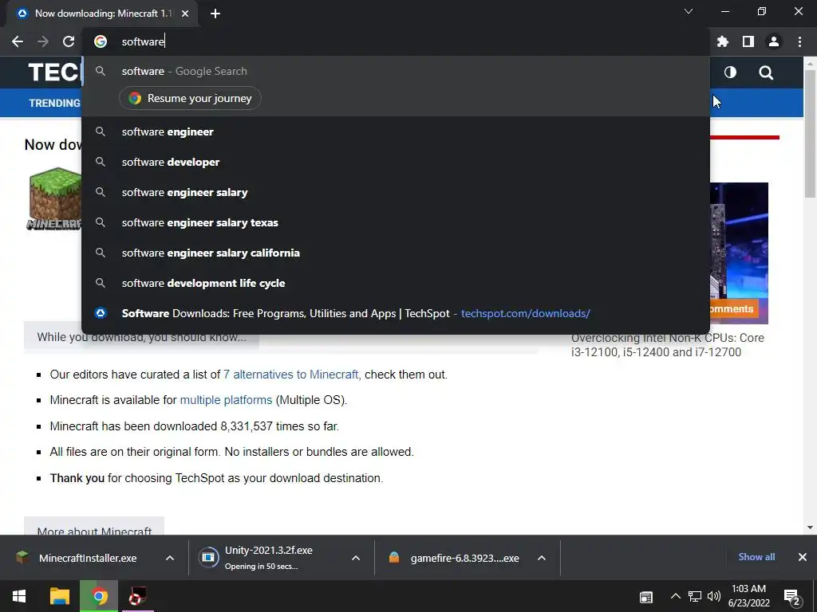Viewport: 817px width, 612px height.
Task: Click the 'More about Minecraft' heading
Action: [94, 531]
